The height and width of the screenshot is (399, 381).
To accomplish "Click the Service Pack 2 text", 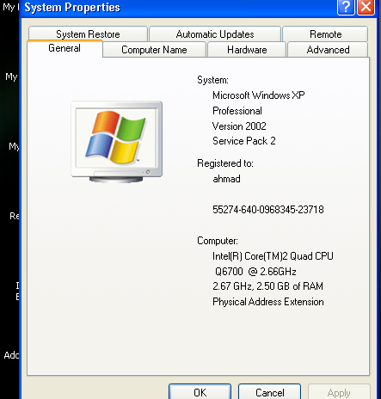I will [244, 141].
